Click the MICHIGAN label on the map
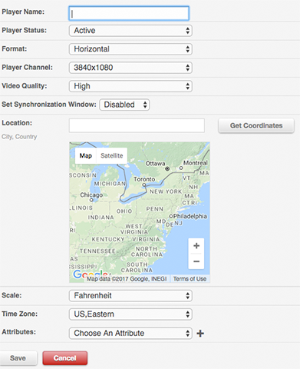 pyautogui.click(x=110, y=184)
